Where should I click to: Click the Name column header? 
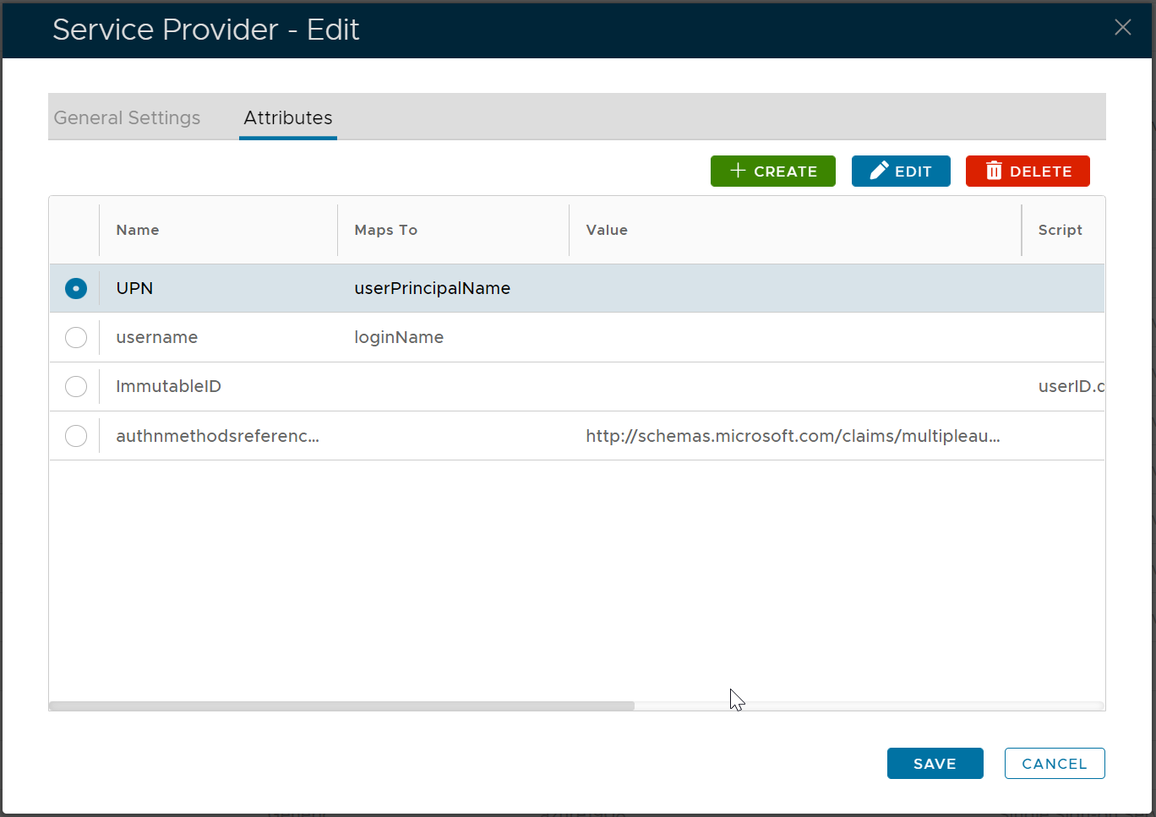(138, 230)
